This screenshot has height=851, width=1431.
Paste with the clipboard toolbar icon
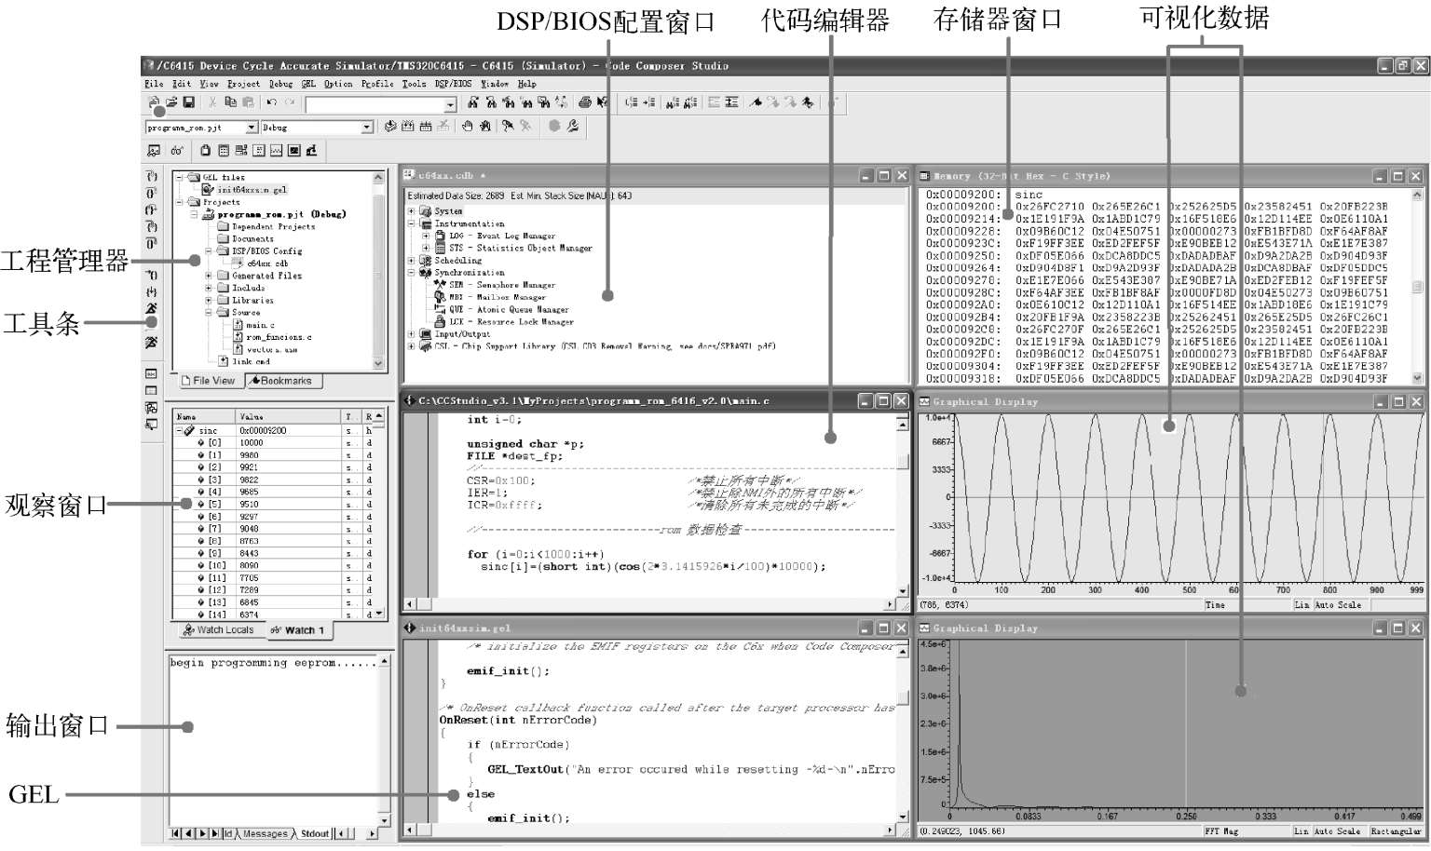[x=247, y=102]
